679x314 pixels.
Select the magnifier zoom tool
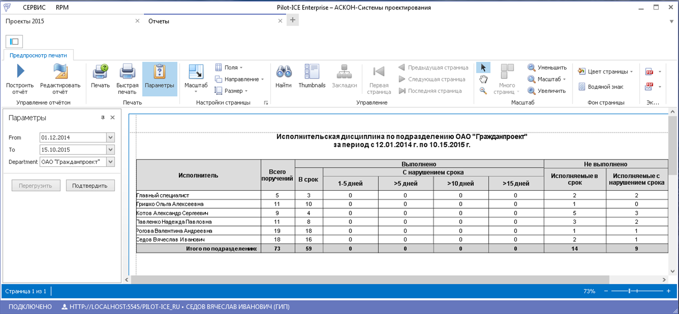(x=483, y=90)
